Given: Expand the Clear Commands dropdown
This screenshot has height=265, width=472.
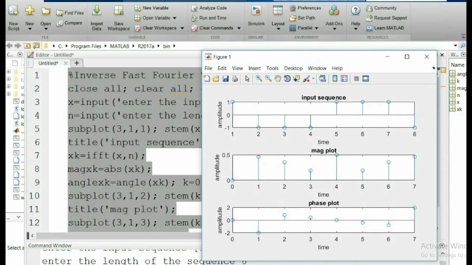Looking at the screenshot, I should pyautogui.click(x=239, y=28).
